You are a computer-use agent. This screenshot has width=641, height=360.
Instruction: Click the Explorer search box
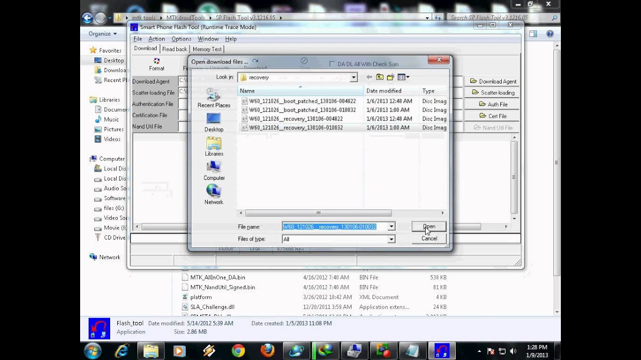[x=503, y=17]
